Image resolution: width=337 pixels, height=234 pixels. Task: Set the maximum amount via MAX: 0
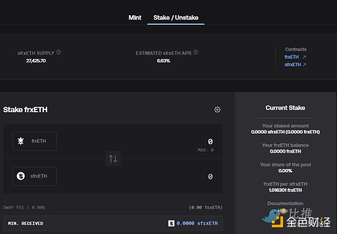206,150
